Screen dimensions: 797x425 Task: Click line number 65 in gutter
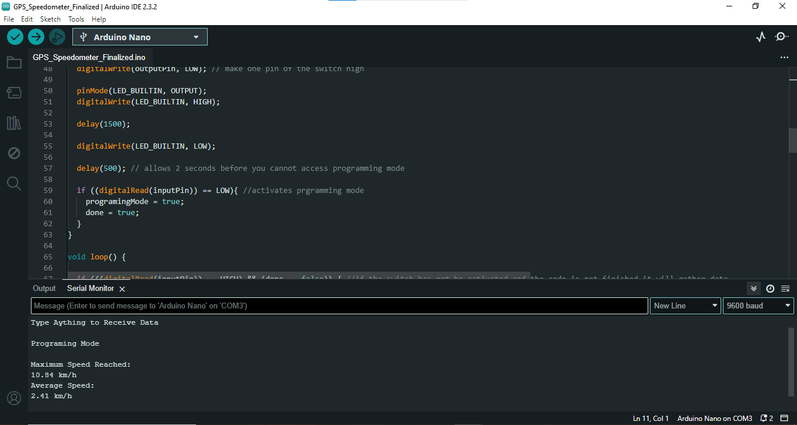[48, 257]
